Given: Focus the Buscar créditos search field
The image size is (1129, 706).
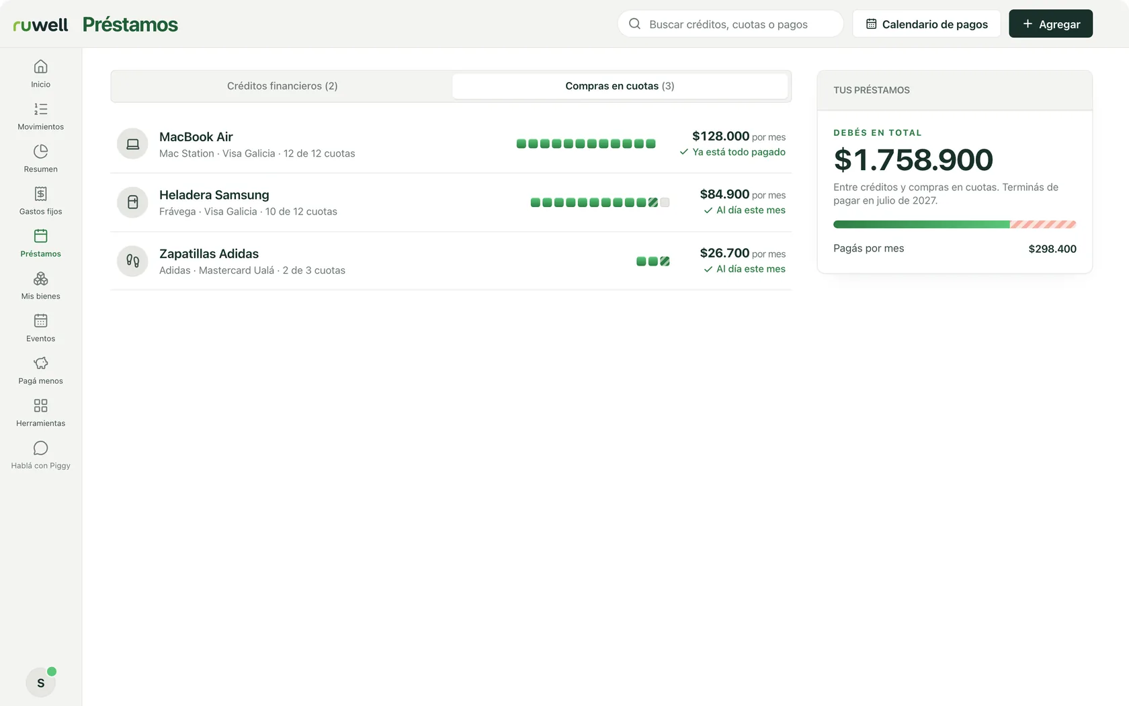Looking at the screenshot, I should coord(730,24).
